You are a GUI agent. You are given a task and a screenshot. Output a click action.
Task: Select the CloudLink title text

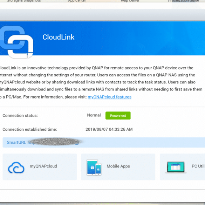click(x=59, y=37)
